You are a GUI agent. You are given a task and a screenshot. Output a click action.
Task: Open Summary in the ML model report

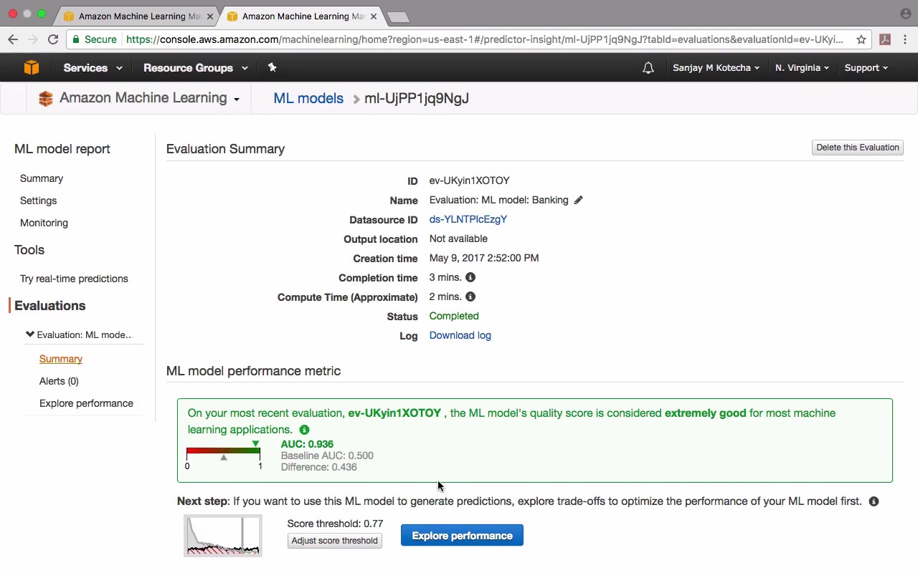point(42,178)
